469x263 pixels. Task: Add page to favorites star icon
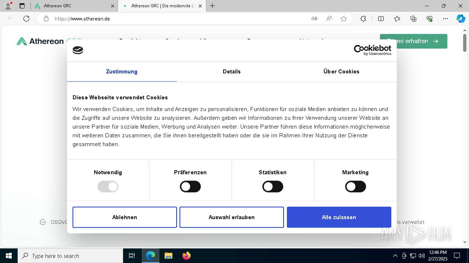pos(344,19)
